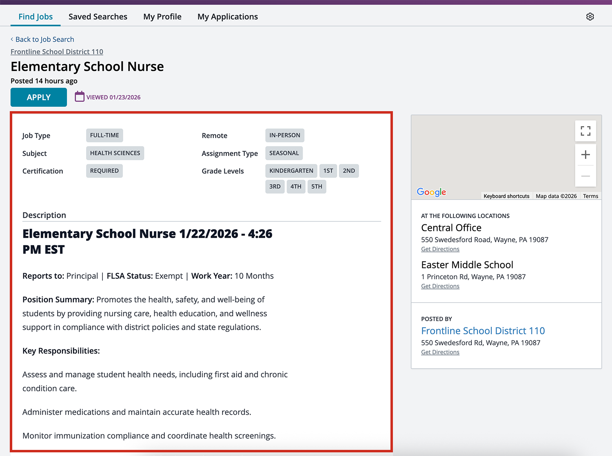The width and height of the screenshot is (612, 456).
Task: Open the Frontline School District 110 page link
Action: click(x=57, y=52)
